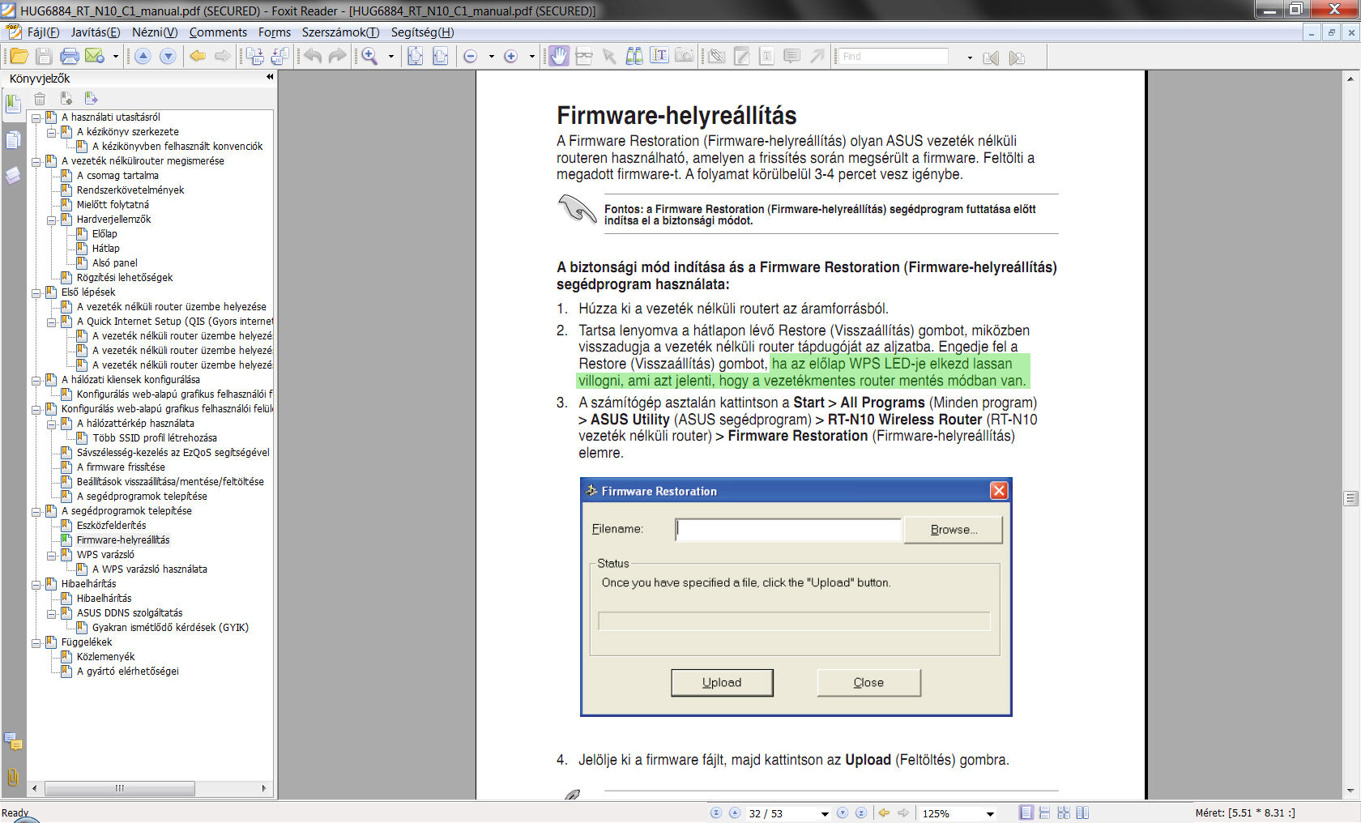Click the Zoom In plus icon
Image resolution: width=1361 pixels, height=823 pixels.
(x=510, y=56)
